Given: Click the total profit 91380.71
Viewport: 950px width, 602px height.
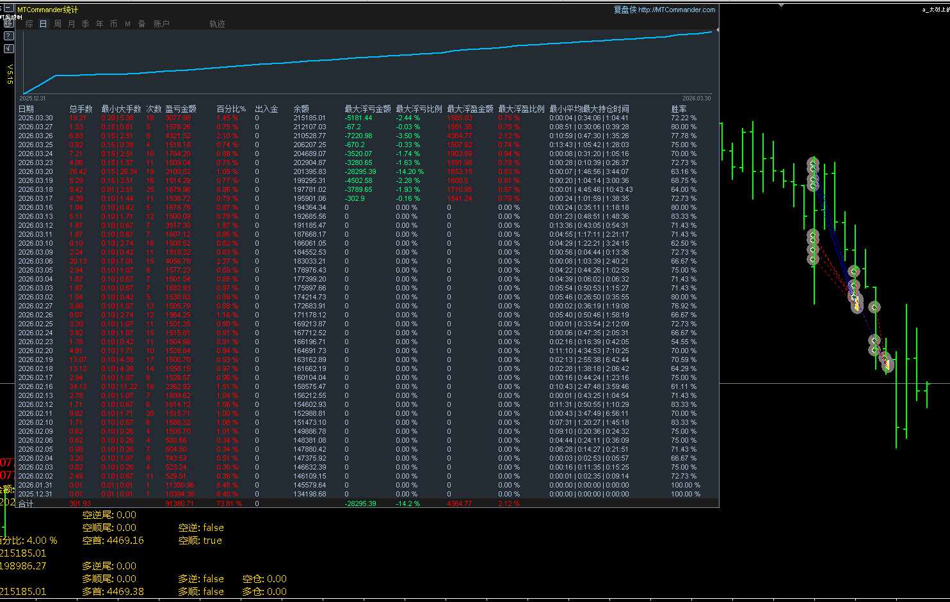Looking at the screenshot, I should click(x=180, y=503).
